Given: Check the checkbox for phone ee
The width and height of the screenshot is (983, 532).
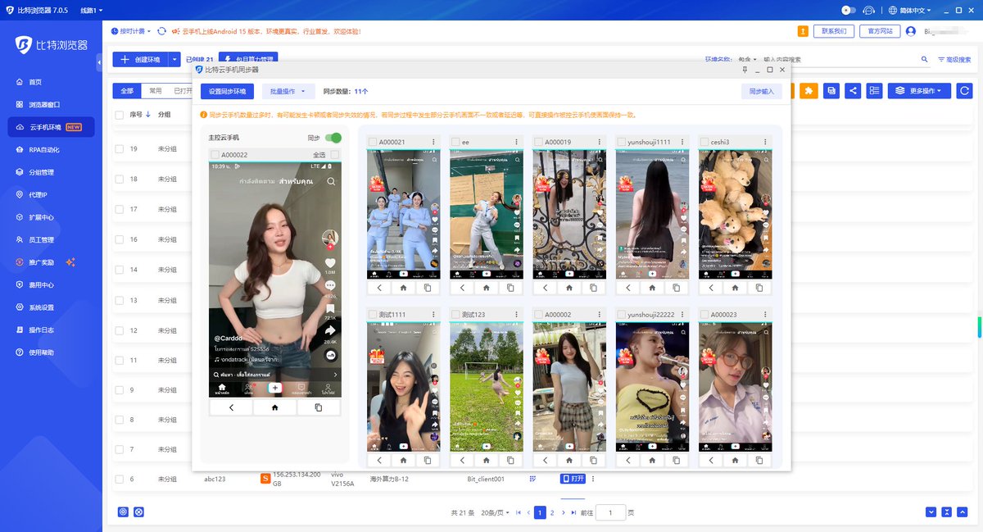Looking at the screenshot, I should tap(455, 143).
